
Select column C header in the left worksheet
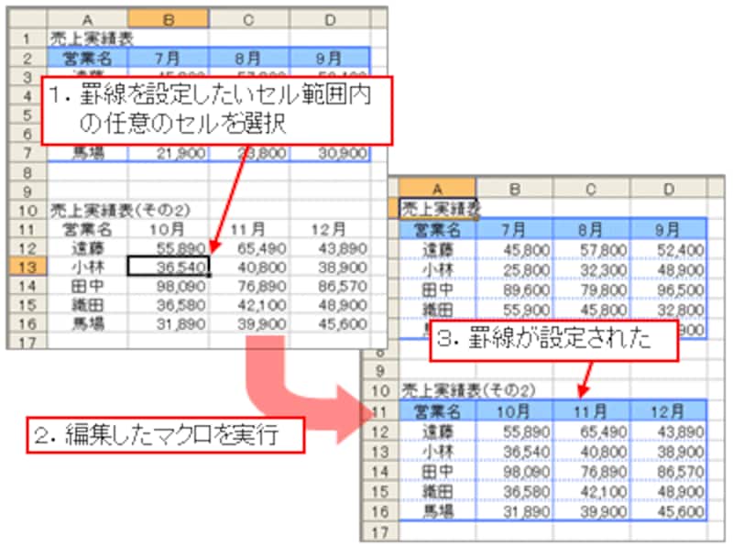click(249, 20)
